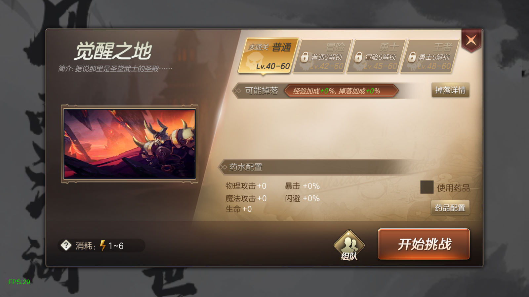Select the 普通 difficulty tab
This screenshot has width=529, height=297.
pos(268,56)
